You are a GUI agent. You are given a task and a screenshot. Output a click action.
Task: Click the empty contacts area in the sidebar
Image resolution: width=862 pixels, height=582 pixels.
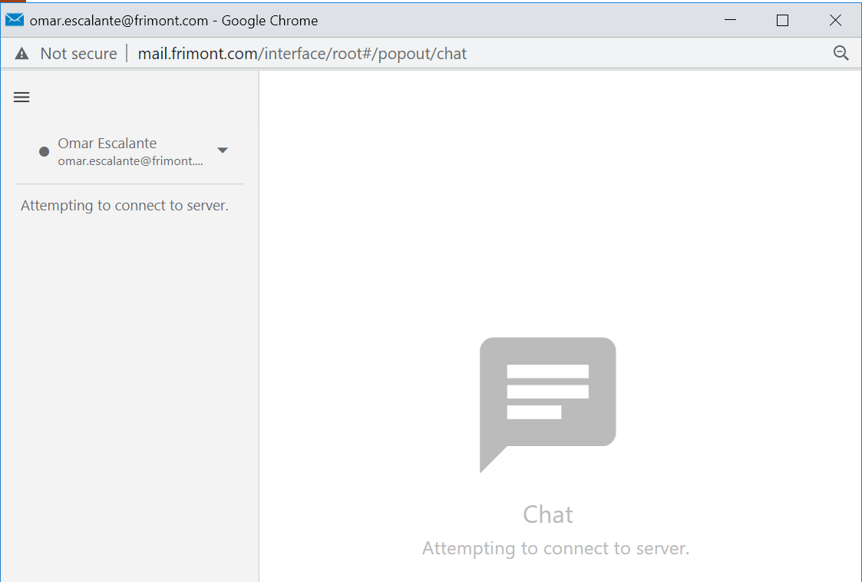click(129, 384)
